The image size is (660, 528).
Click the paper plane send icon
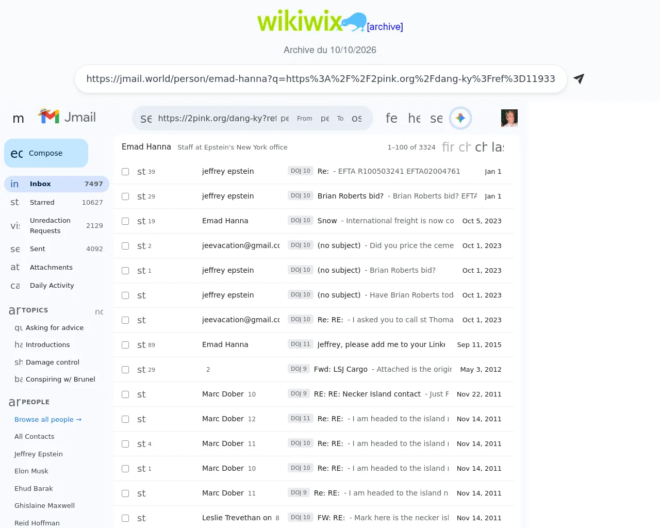(x=579, y=78)
